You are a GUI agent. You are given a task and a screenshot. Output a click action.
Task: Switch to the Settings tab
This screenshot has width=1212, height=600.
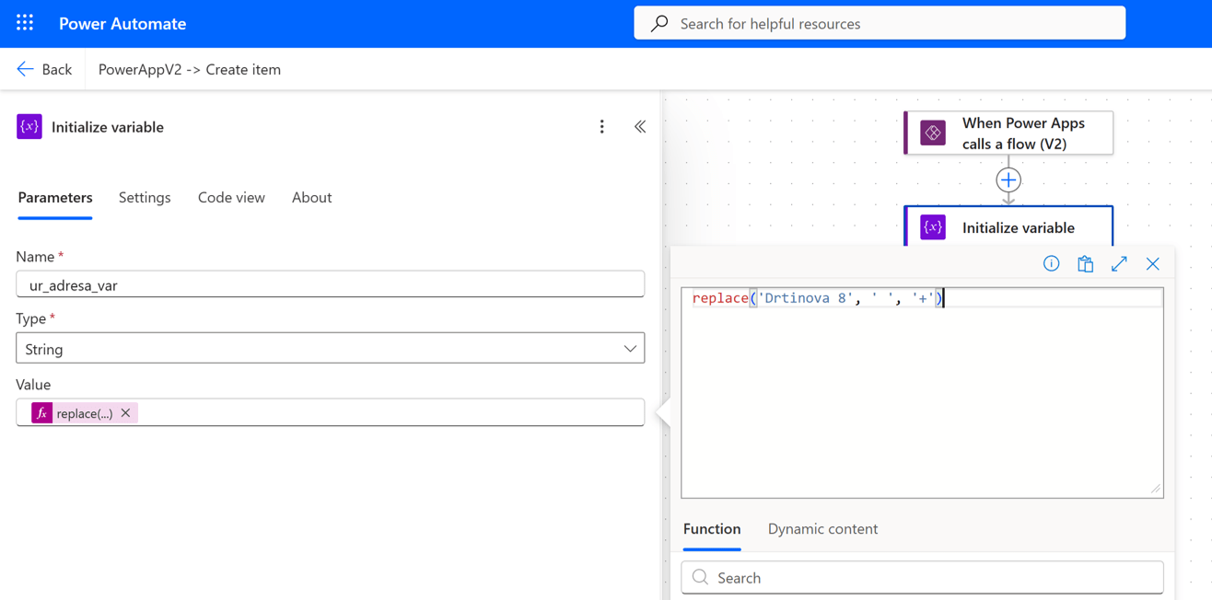coord(145,198)
